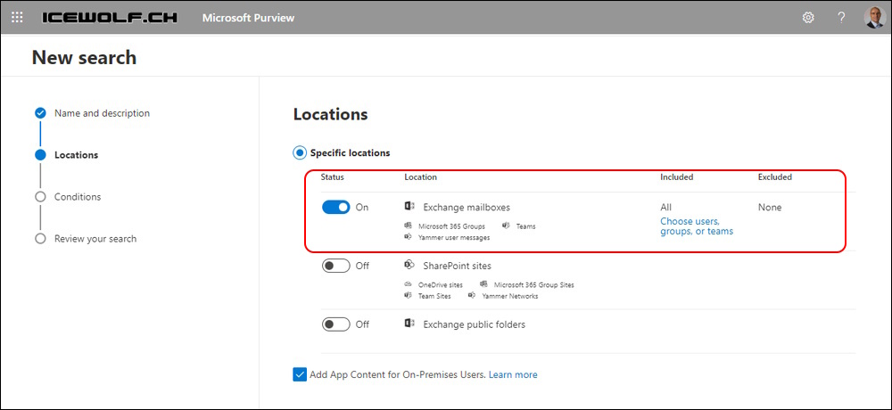Screen dimensions: 892x410
Task: Open the Settings gear icon
Action: click(x=808, y=18)
